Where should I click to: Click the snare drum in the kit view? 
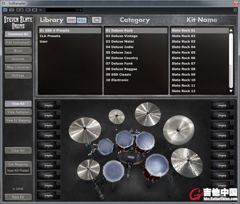point(113,171)
